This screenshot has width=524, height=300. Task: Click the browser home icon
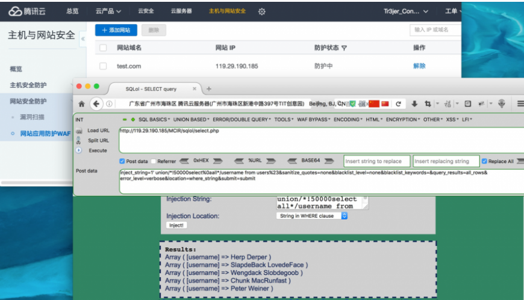pos(81,104)
